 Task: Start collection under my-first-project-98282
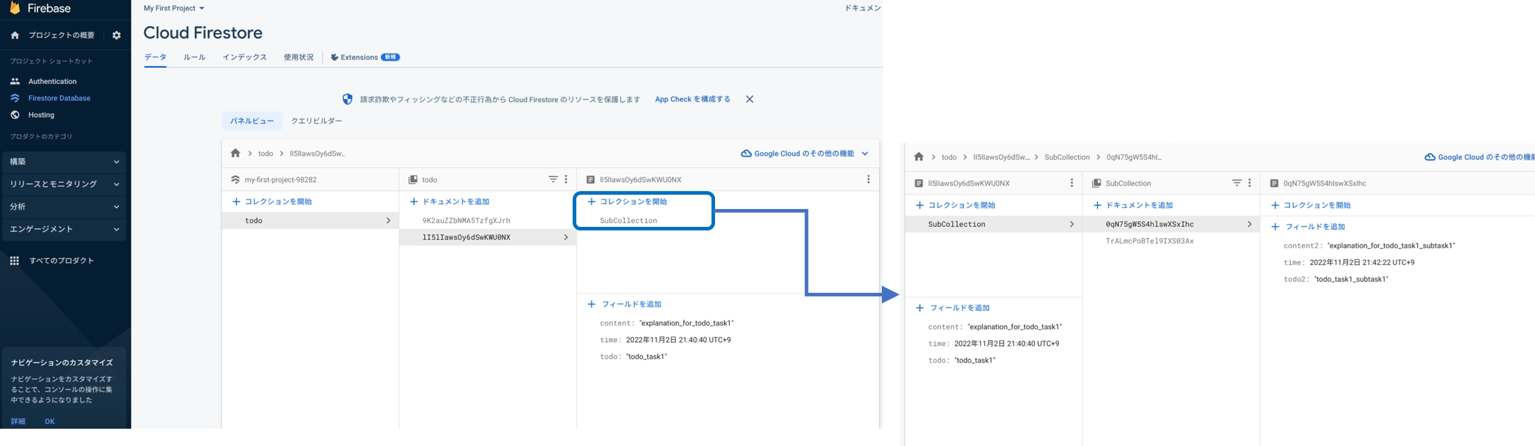coord(272,202)
